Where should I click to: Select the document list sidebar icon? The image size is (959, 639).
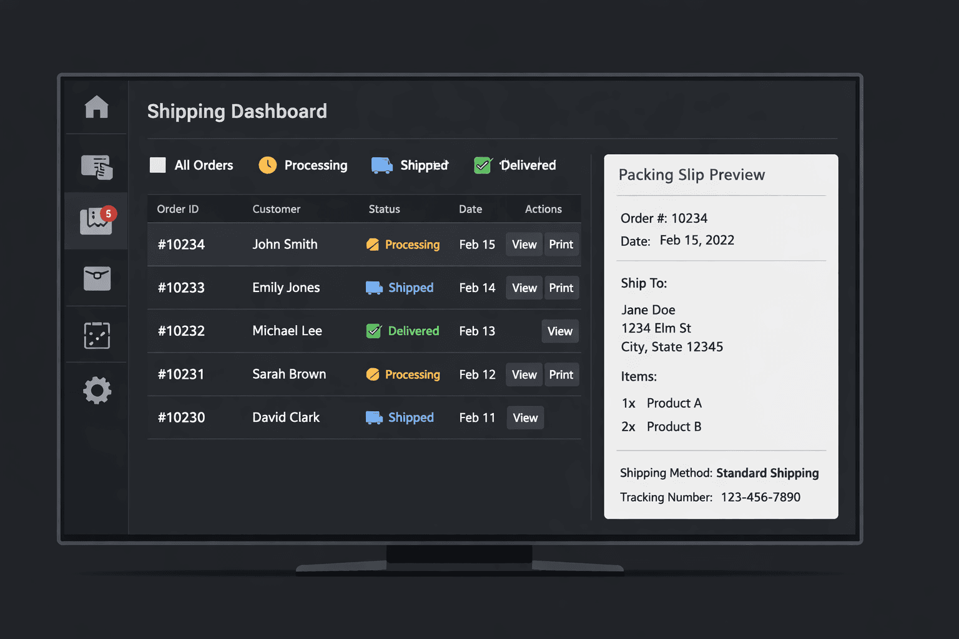[x=97, y=167]
